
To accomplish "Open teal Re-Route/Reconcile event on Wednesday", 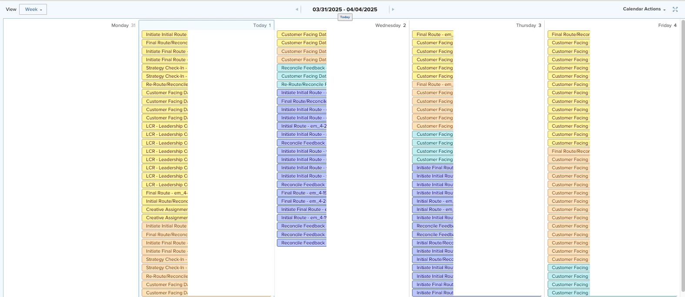I will (x=302, y=84).
